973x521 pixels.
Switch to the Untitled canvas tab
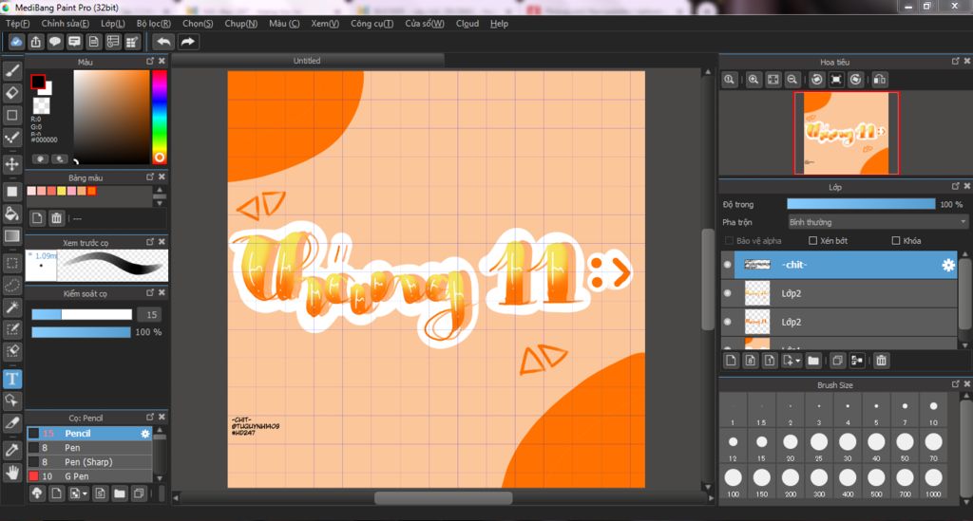pos(307,61)
